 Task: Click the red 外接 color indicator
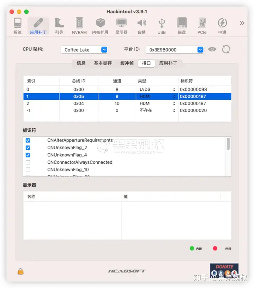pyautogui.click(x=215, y=248)
